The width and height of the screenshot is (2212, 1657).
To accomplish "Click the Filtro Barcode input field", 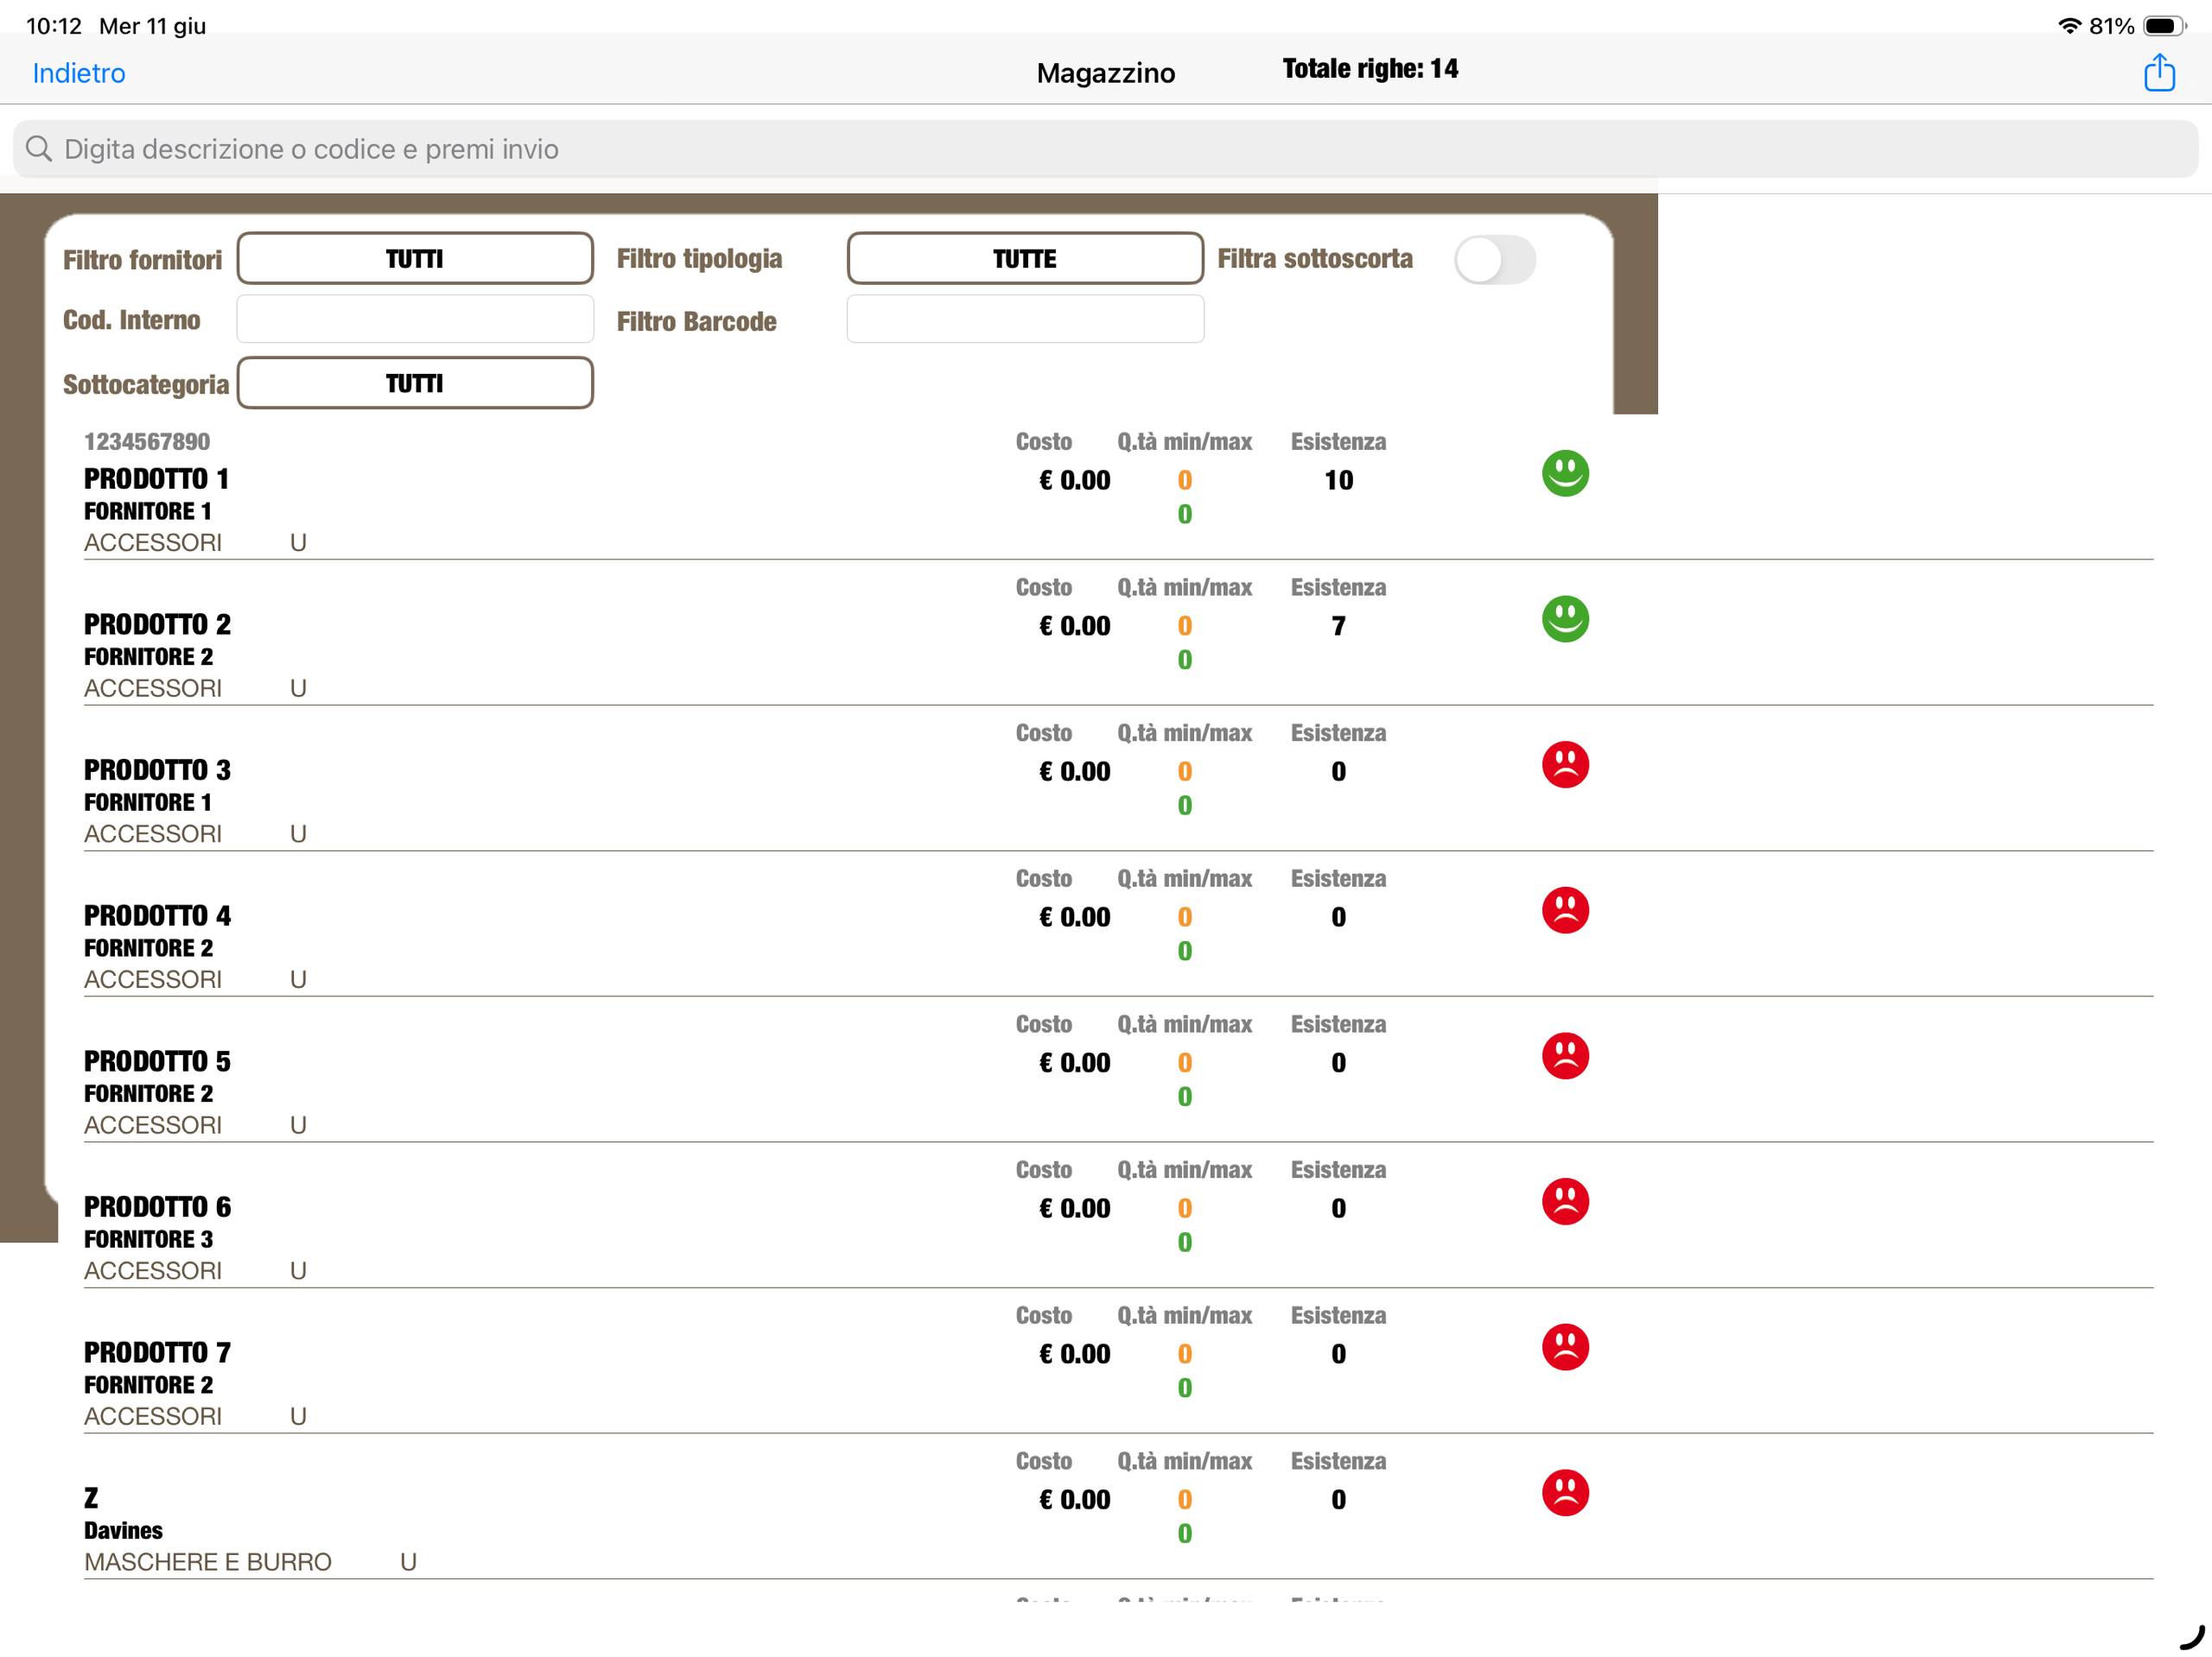I will click(1024, 319).
